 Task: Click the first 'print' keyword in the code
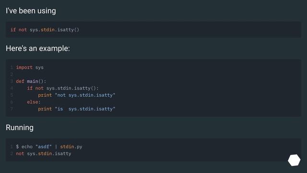click(x=45, y=95)
